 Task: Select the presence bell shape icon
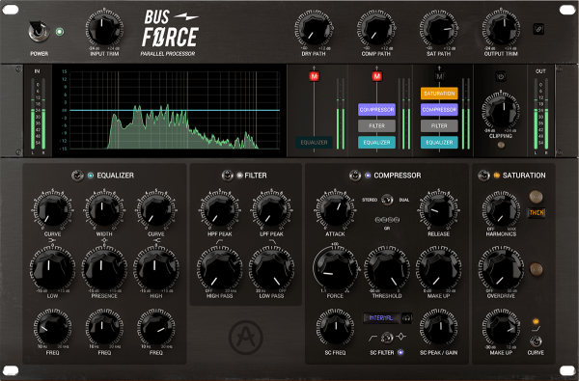point(104,241)
